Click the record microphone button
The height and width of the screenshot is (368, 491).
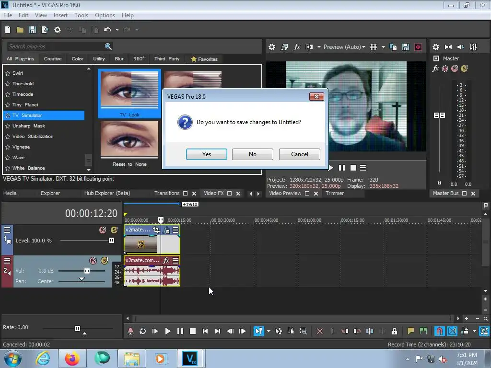(x=130, y=331)
